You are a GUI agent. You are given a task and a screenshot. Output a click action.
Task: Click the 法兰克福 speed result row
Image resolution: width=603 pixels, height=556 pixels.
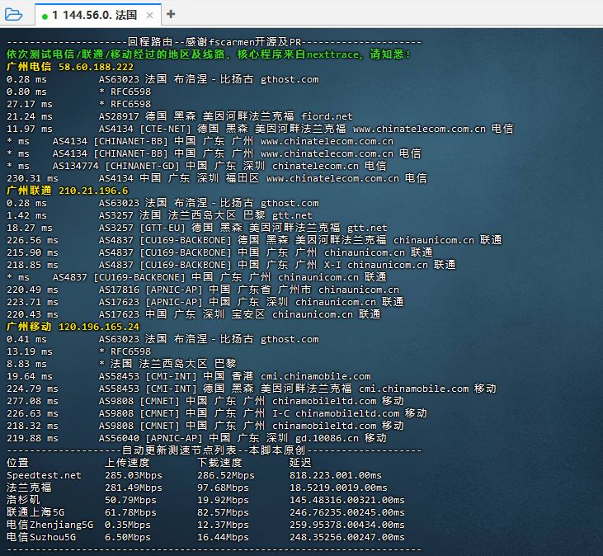pos(197,488)
